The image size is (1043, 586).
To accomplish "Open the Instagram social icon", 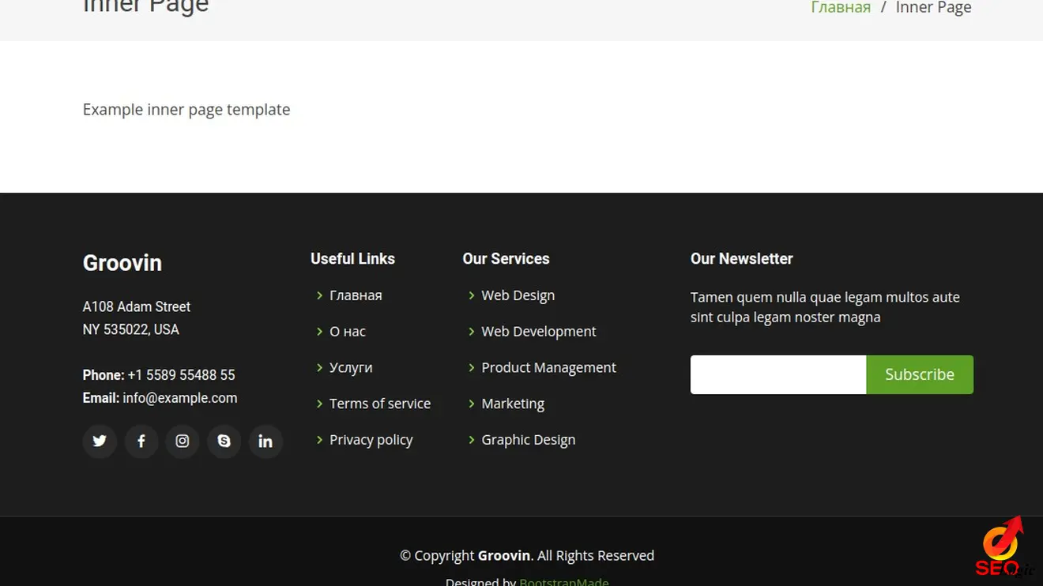I will click(183, 441).
